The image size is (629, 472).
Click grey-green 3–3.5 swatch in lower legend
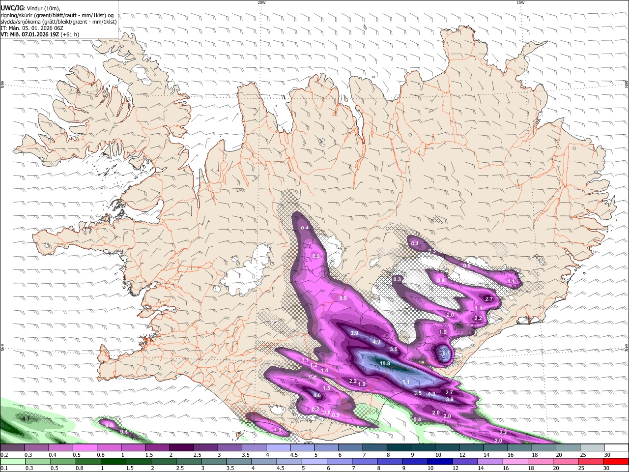pos(213,461)
